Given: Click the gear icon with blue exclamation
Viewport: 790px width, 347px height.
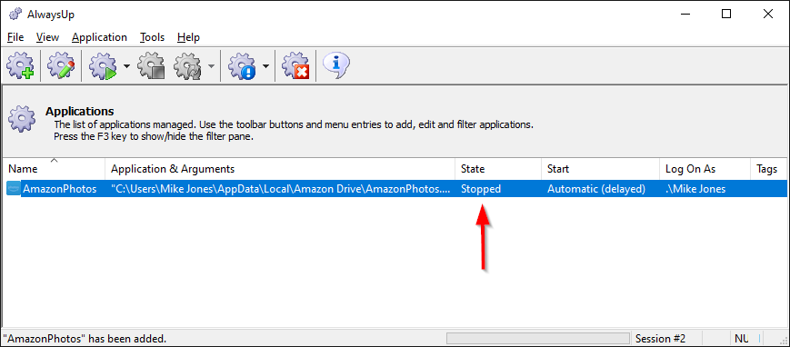Looking at the screenshot, I should click(x=243, y=65).
